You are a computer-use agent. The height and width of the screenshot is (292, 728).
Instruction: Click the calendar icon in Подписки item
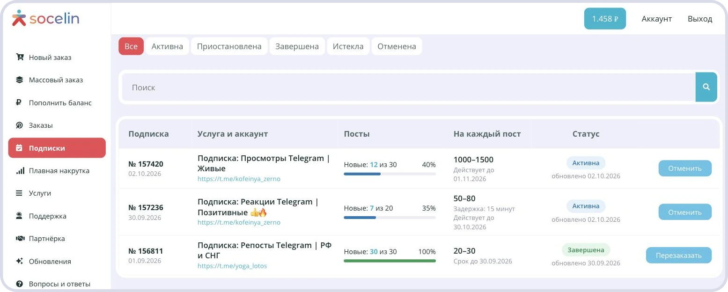pyautogui.click(x=20, y=148)
